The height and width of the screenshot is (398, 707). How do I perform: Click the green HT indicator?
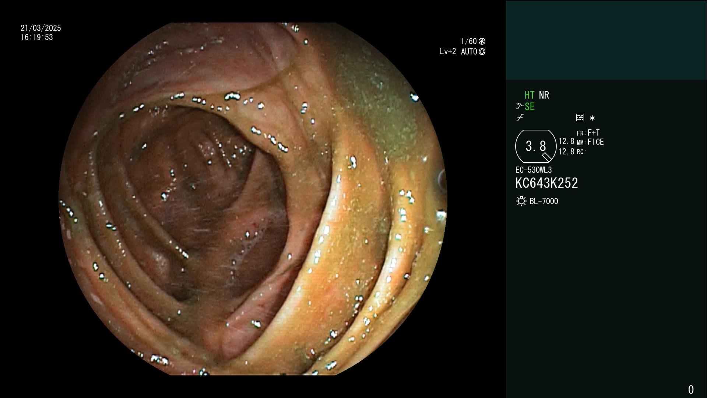tap(529, 95)
